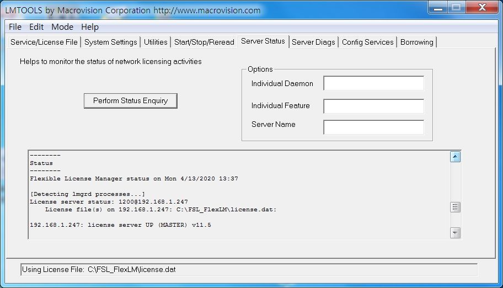Open the File menu
503x288 pixels.
pos(15,27)
